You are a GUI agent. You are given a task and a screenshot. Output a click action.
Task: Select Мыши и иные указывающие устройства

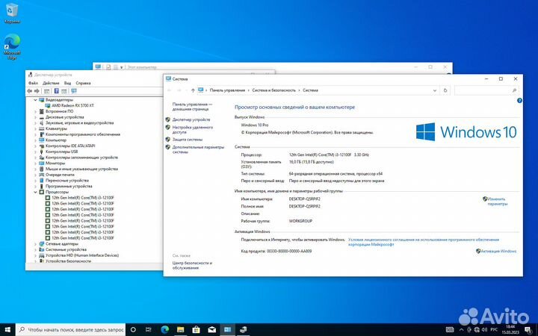(81, 169)
